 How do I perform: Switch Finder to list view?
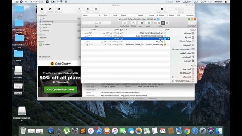pos(163,23)
